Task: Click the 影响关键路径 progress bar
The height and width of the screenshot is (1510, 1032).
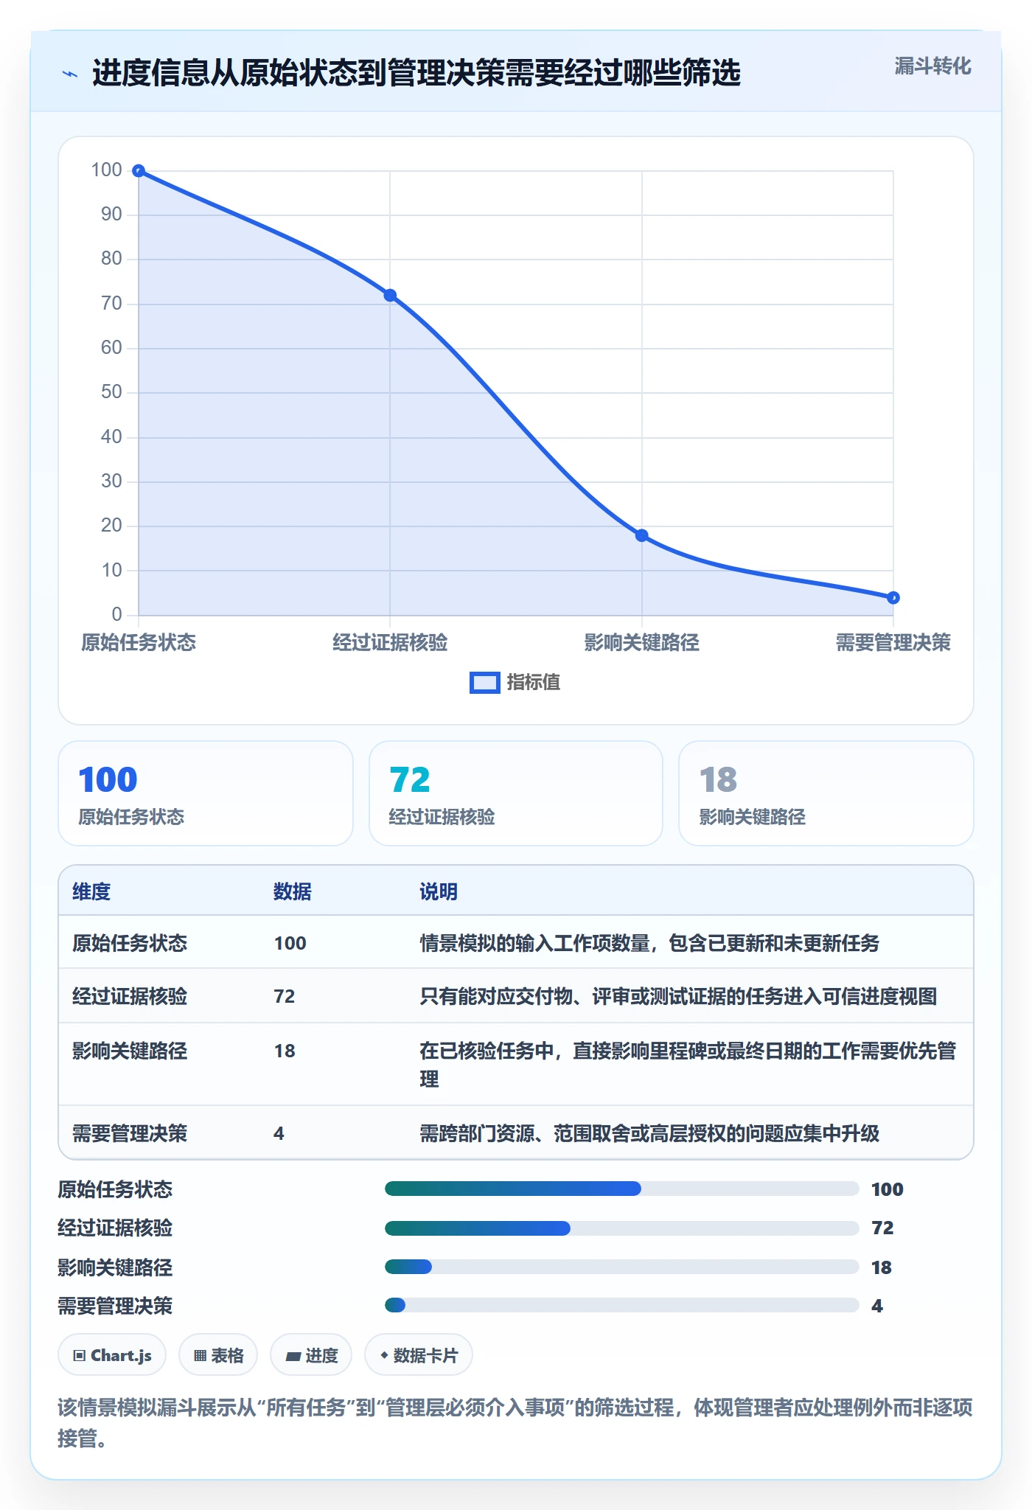Action: pyautogui.click(x=622, y=1267)
